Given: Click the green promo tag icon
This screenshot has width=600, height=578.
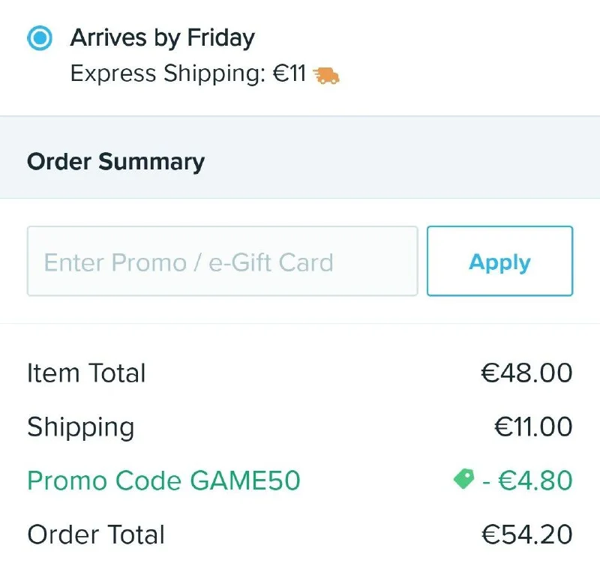Looking at the screenshot, I should point(464,480).
